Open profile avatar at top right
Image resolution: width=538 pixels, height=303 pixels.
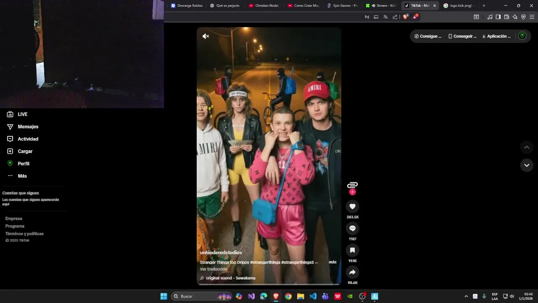522,36
